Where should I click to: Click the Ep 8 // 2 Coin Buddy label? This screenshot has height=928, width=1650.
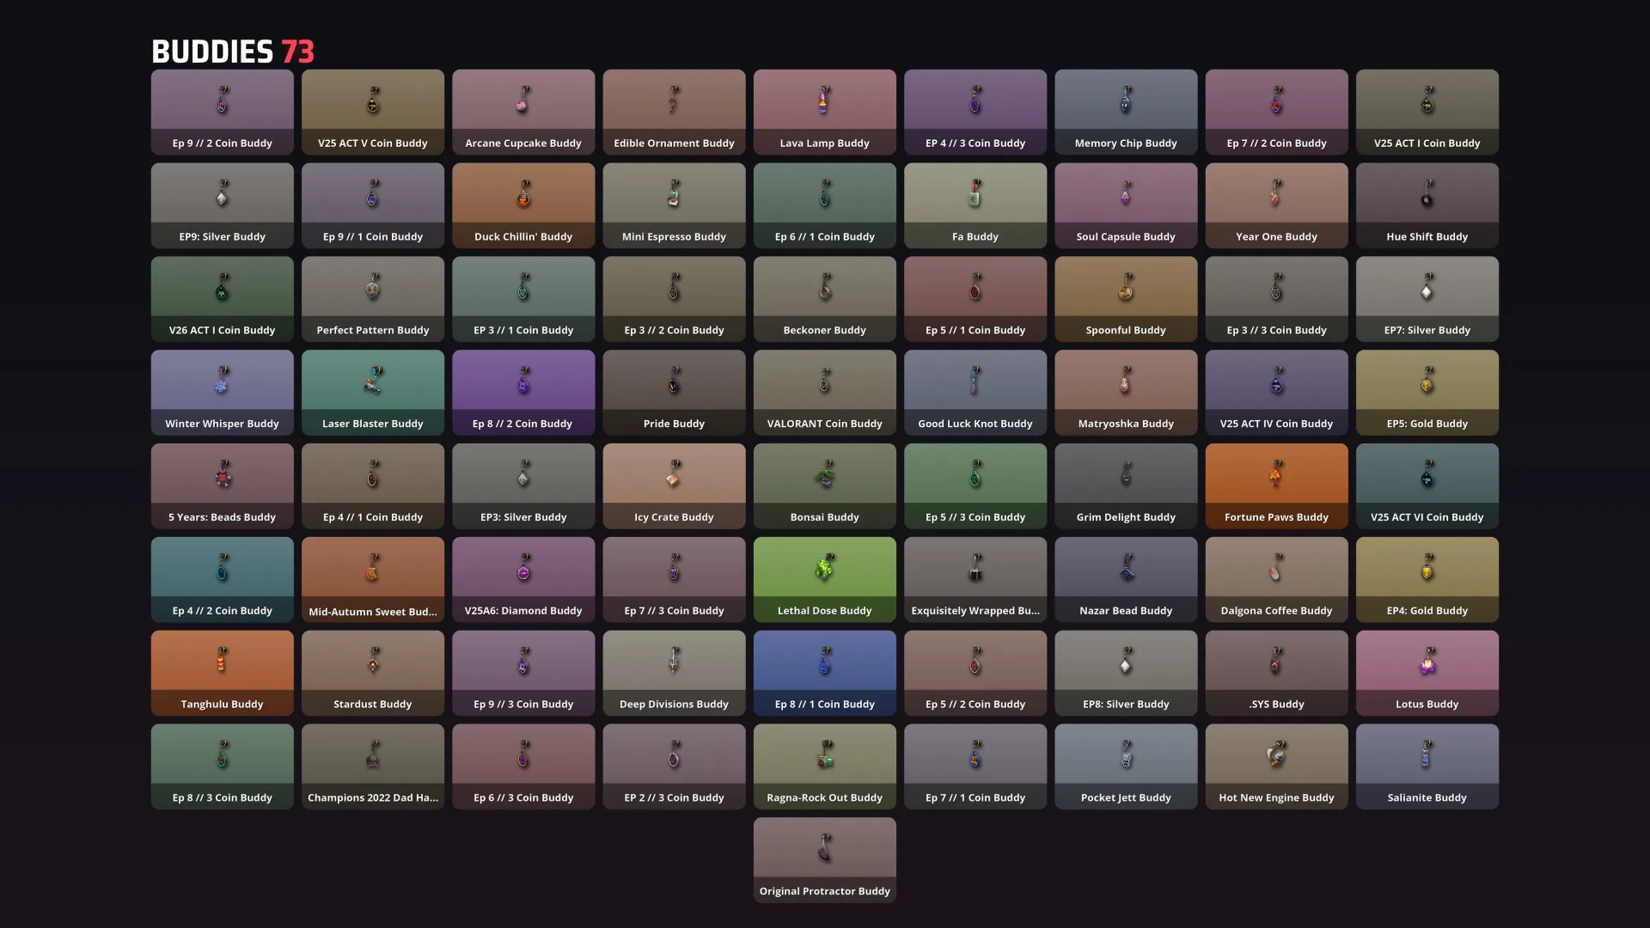click(x=522, y=424)
